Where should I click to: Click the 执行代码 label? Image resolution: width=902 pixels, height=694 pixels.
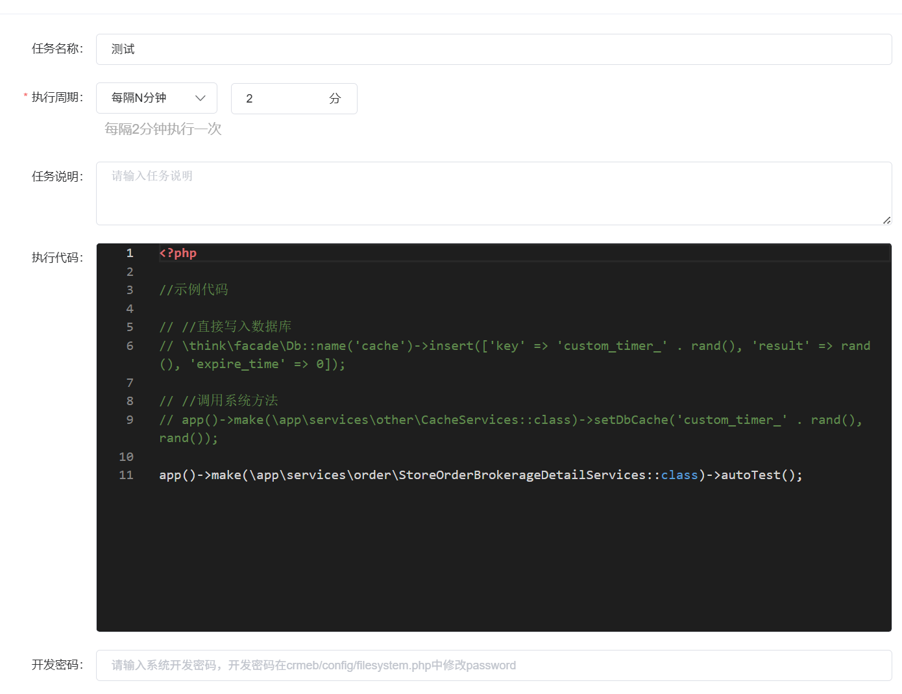pyautogui.click(x=57, y=258)
